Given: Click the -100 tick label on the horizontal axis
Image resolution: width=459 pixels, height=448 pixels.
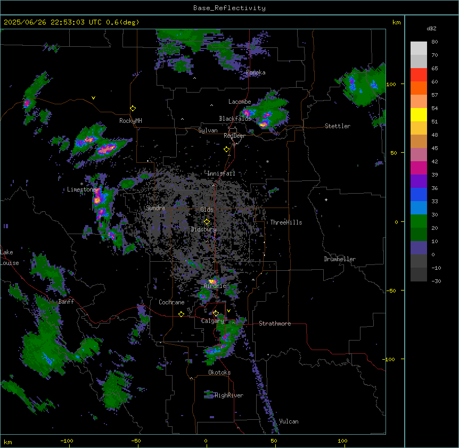Looking at the screenshot, I should tap(67, 441).
